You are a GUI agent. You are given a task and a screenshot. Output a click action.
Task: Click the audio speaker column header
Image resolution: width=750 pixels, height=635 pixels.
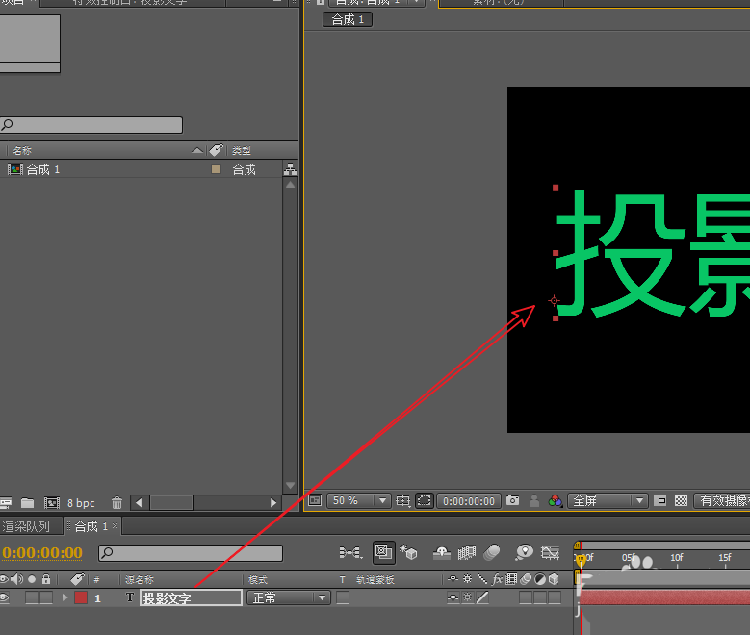(x=16, y=579)
